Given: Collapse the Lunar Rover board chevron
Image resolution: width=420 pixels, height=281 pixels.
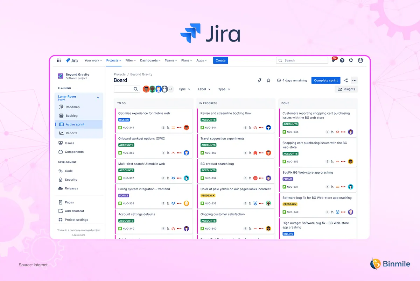Looking at the screenshot, I should coord(98,98).
